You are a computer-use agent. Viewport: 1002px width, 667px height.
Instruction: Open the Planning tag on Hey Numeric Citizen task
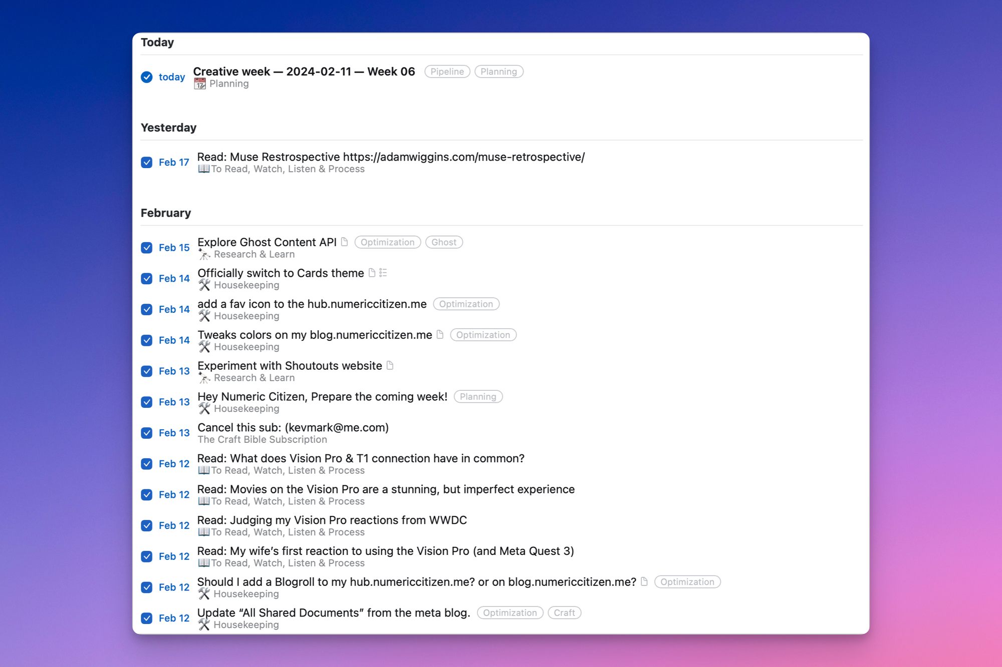(x=478, y=397)
